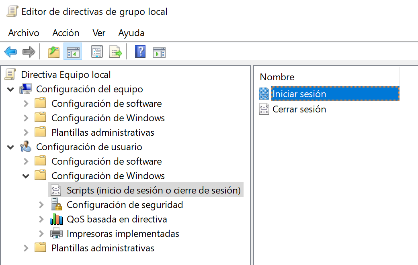This screenshot has width=418, height=265.
Task: Expand Plantillas administrativas under user configuration
Action: 25,248
